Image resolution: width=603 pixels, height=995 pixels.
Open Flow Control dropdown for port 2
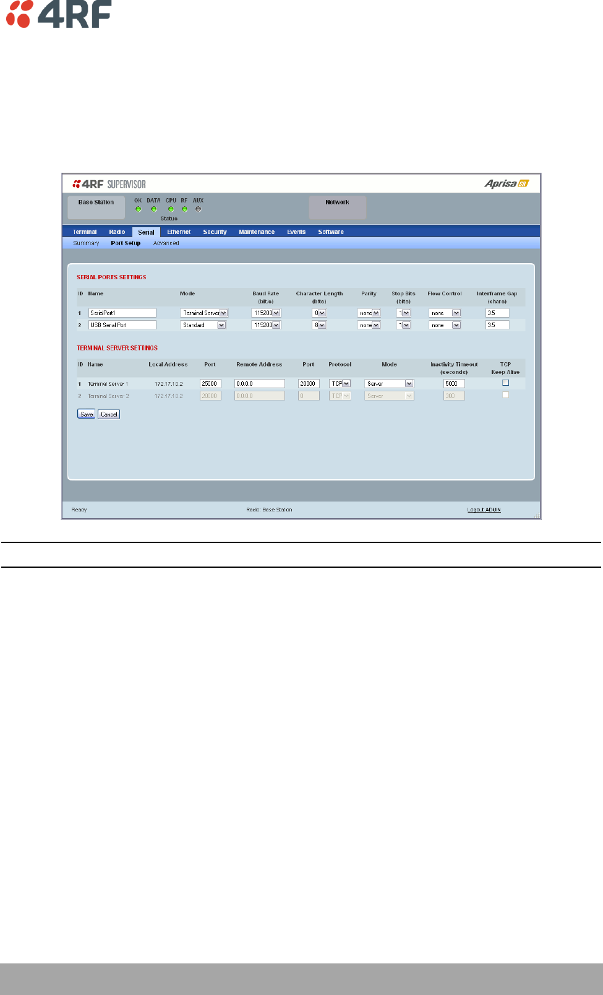445,325
